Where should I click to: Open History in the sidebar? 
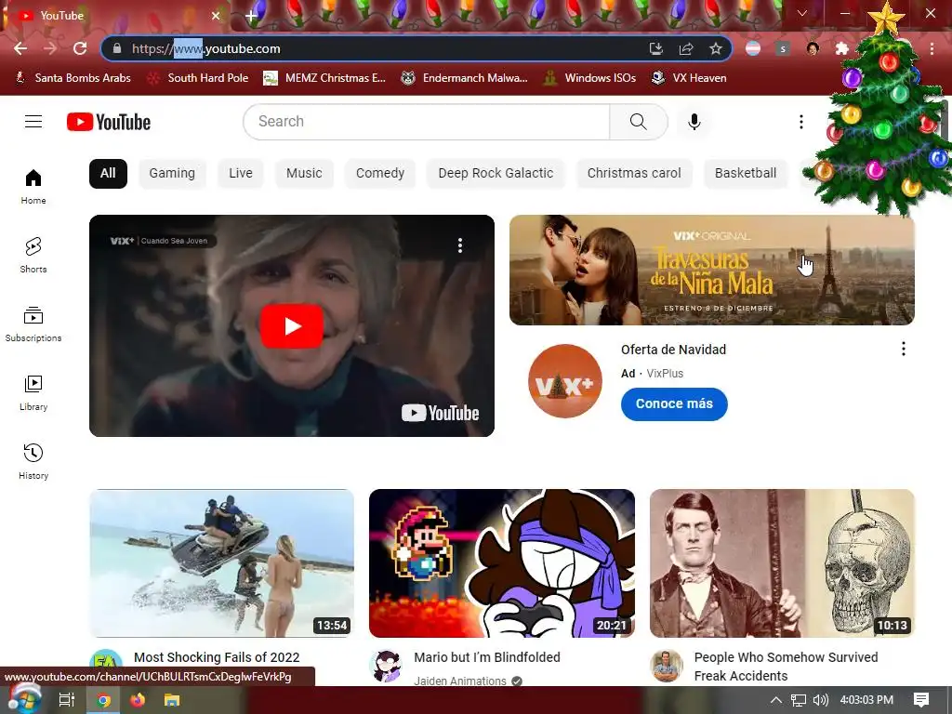point(33,461)
